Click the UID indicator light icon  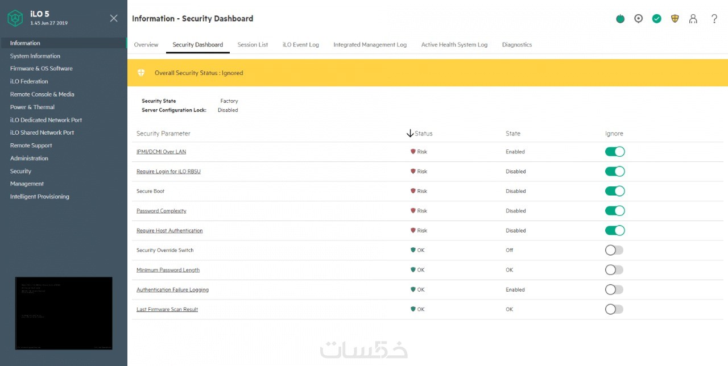click(x=638, y=19)
